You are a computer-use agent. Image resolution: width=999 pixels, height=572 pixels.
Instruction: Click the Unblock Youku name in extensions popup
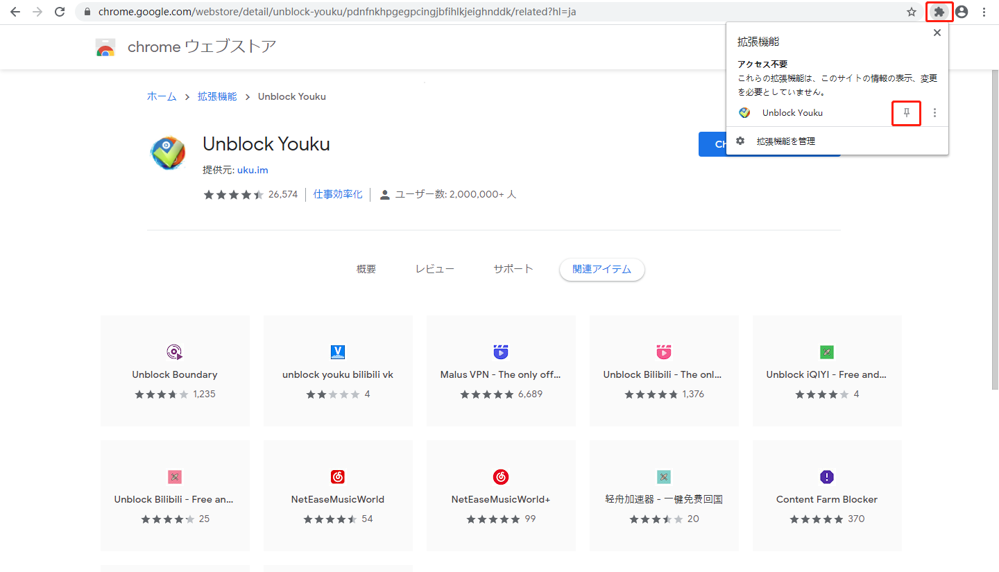click(792, 113)
